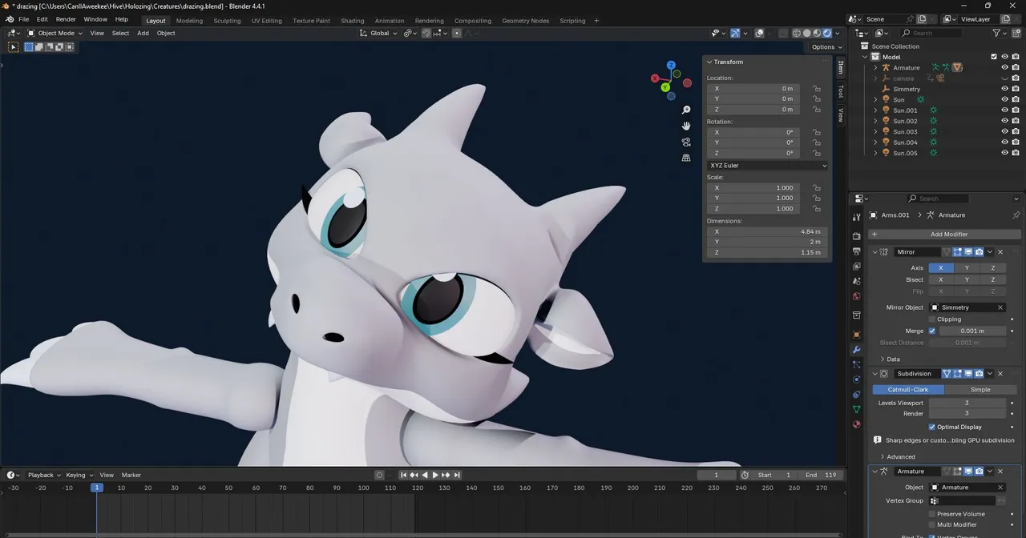Switch to Geometry Nodes workspace tab
The height and width of the screenshot is (538, 1026).
click(x=526, y=20)
